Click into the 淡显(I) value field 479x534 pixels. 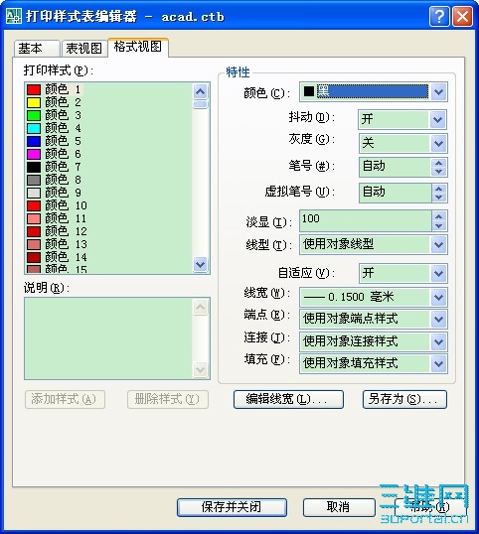pyautogui.click(x=366, y=221)
